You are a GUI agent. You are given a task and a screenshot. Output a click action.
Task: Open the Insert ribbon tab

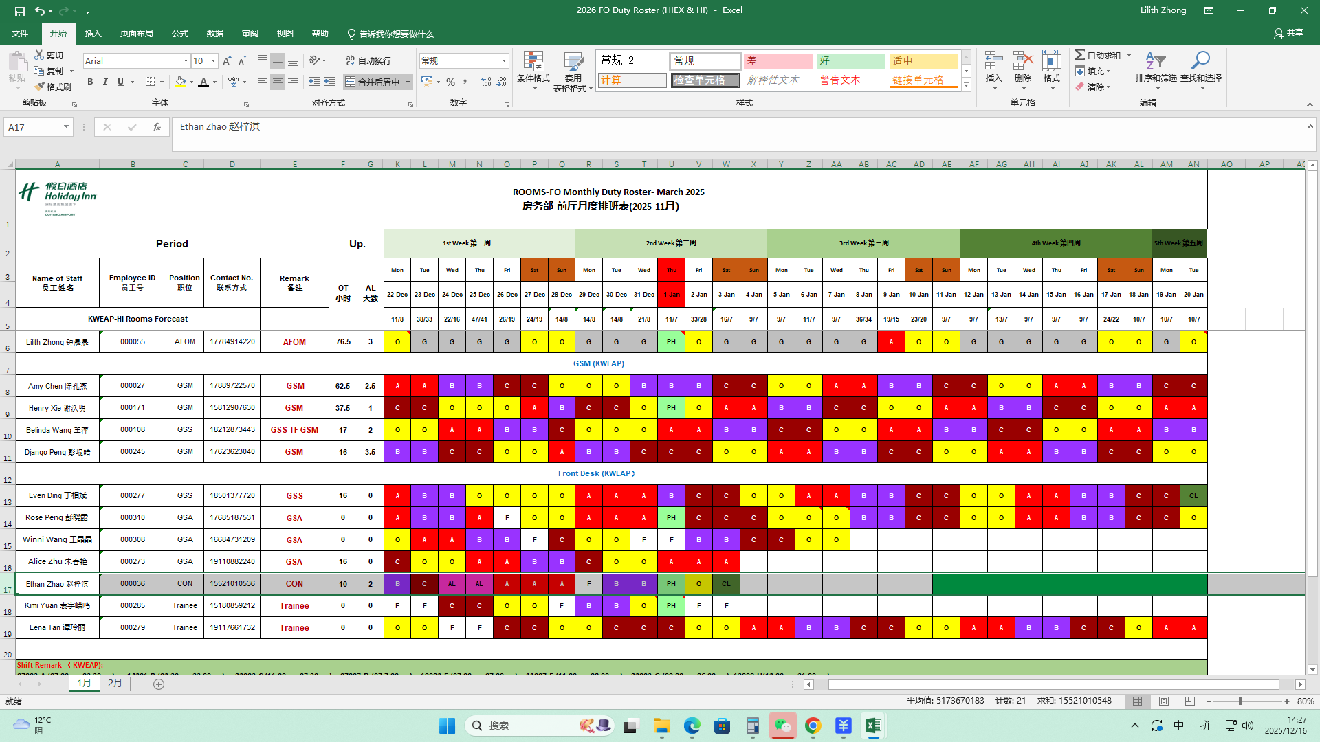[x=93, y=34]
